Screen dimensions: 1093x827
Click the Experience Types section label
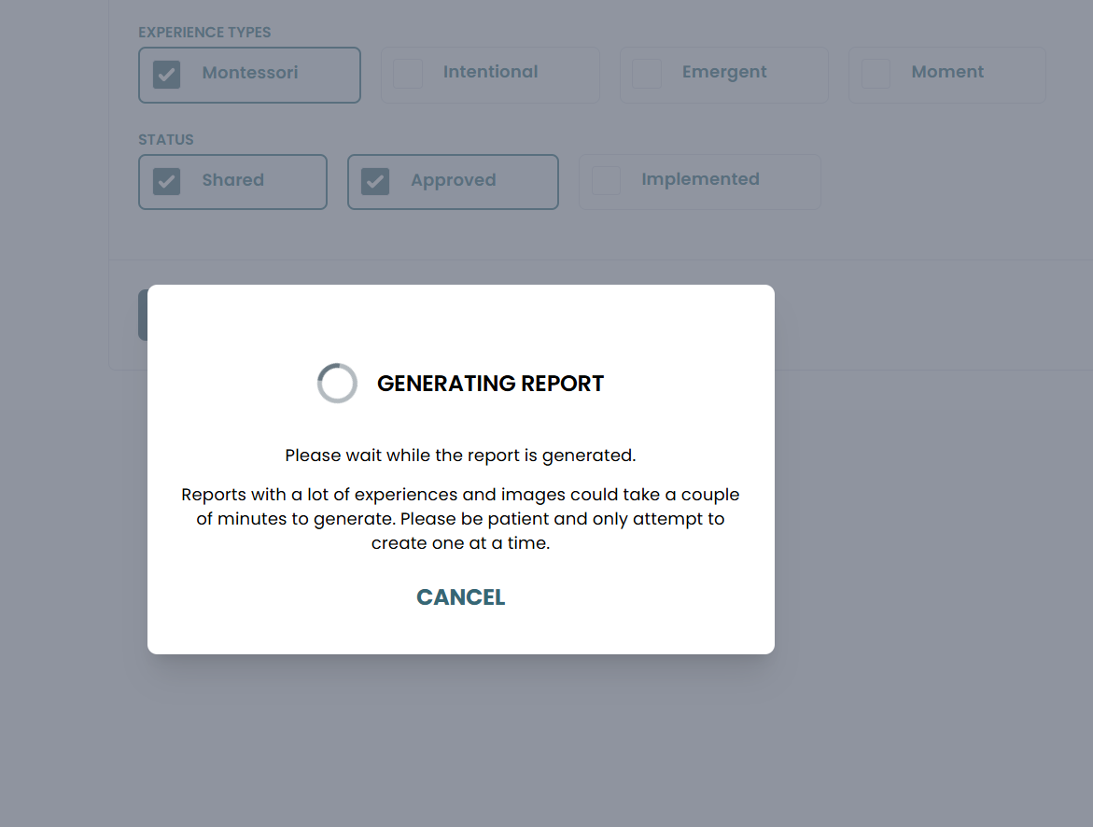(204, 33)
